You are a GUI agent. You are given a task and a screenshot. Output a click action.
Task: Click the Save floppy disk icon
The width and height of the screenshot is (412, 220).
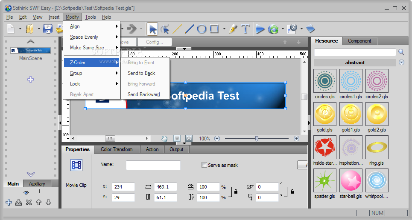point(47,29)
